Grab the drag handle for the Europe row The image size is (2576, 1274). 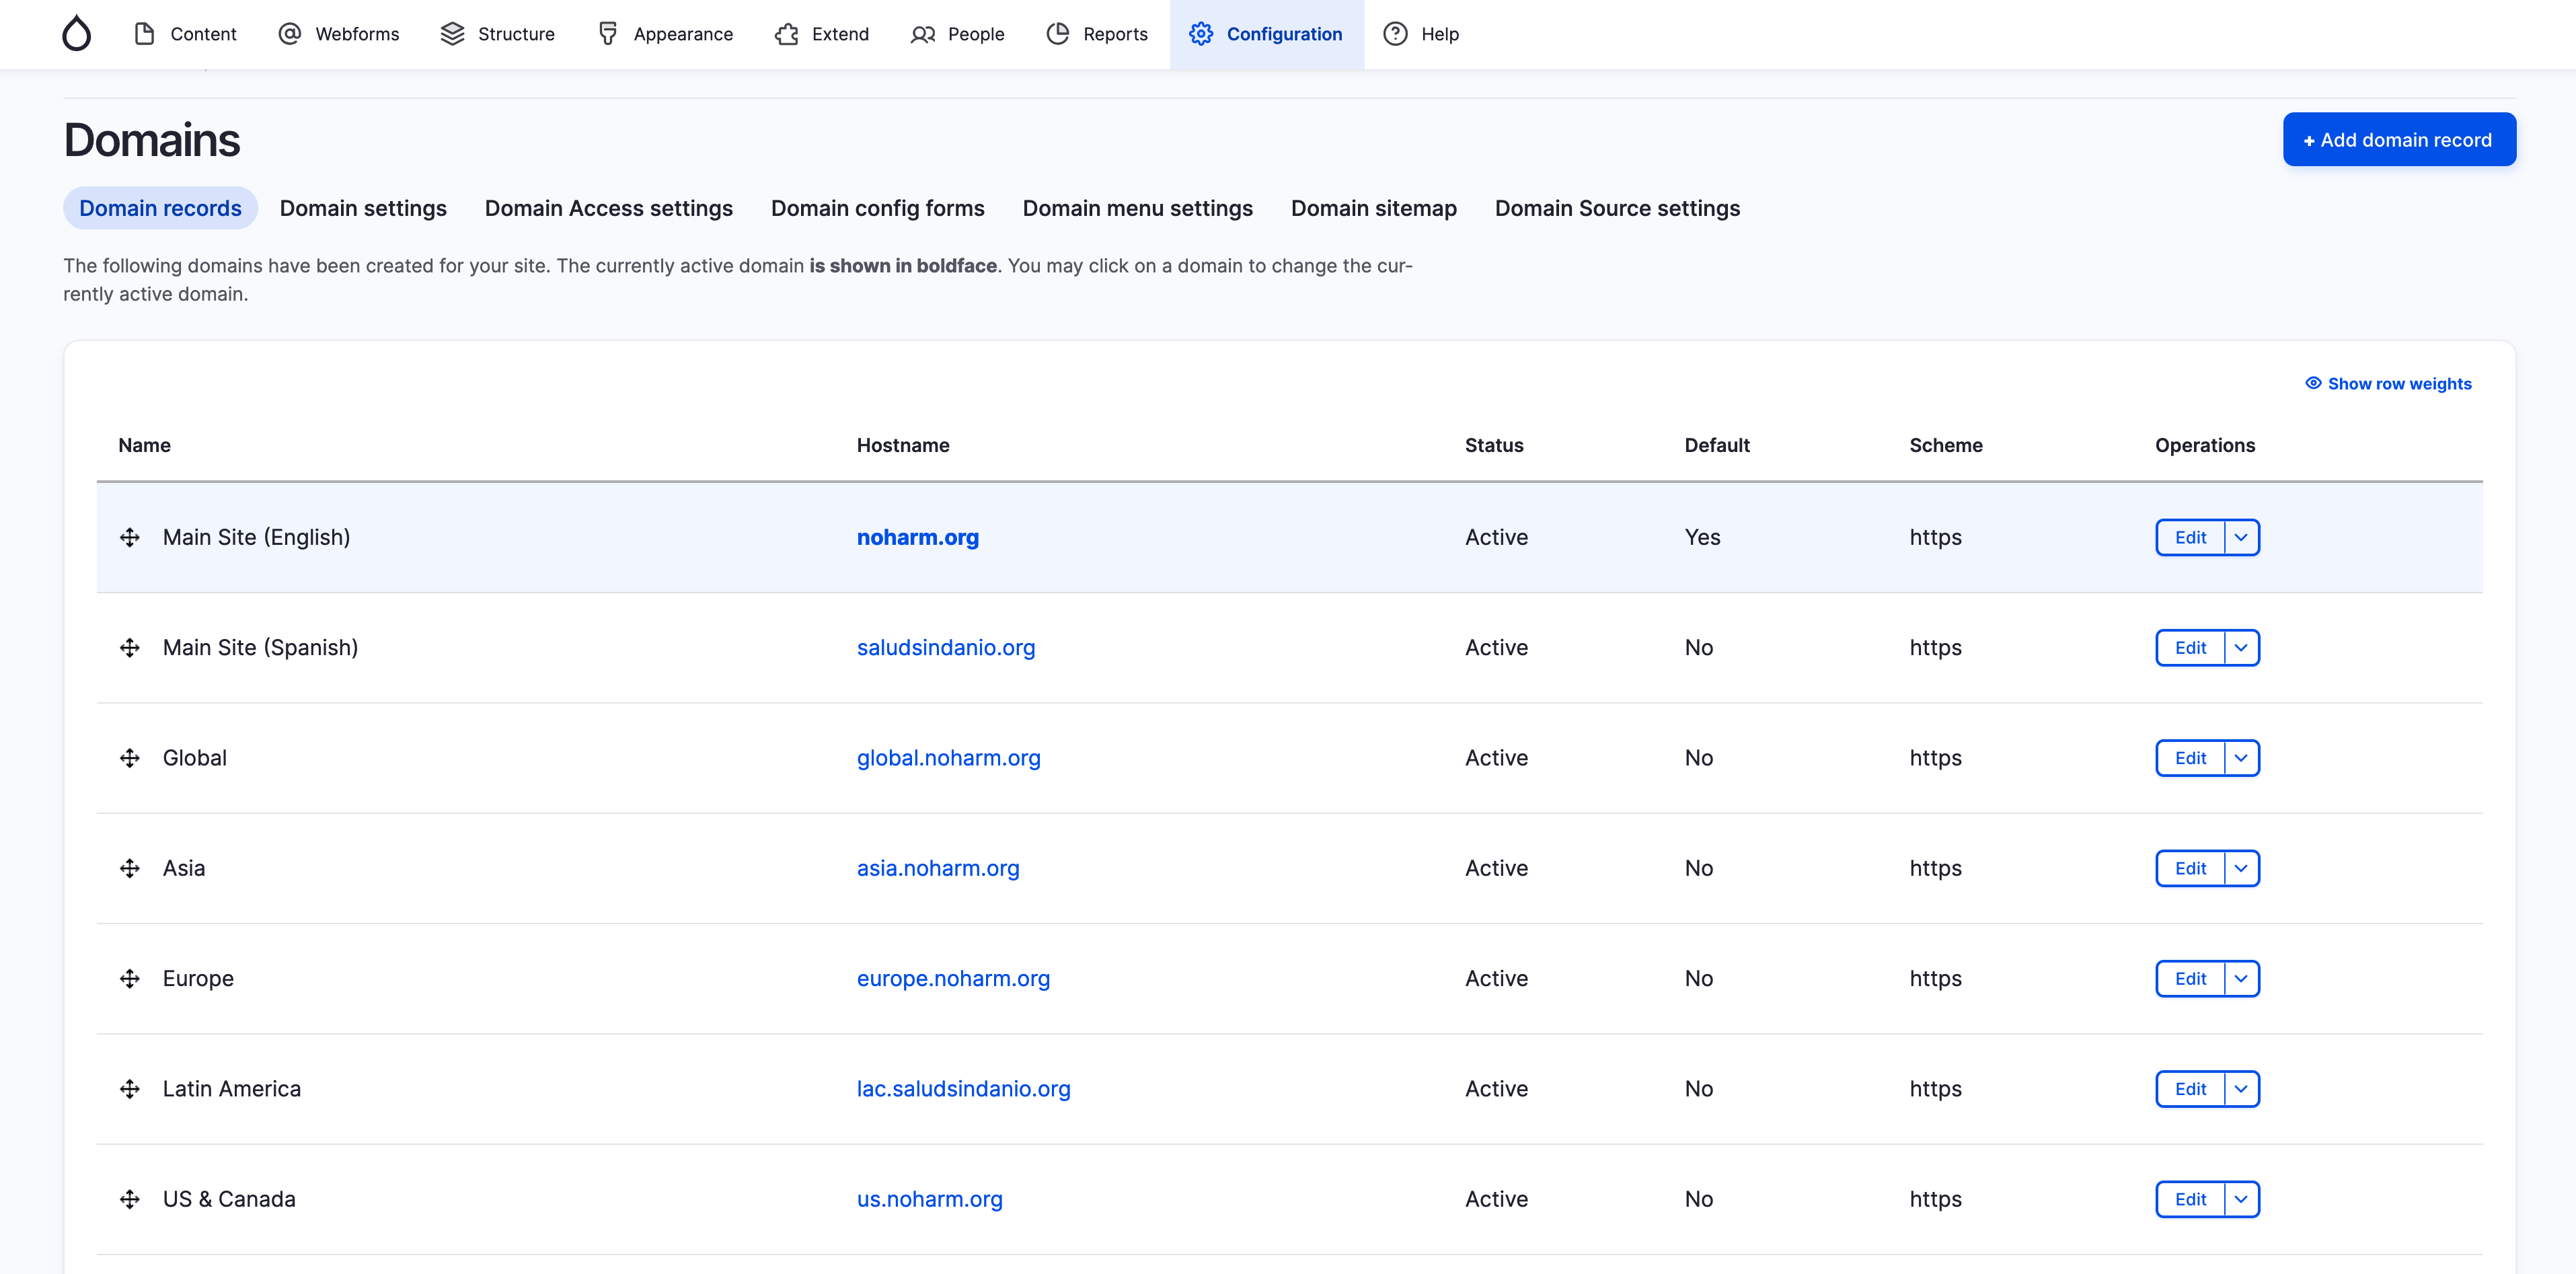(x=130, y=978)
